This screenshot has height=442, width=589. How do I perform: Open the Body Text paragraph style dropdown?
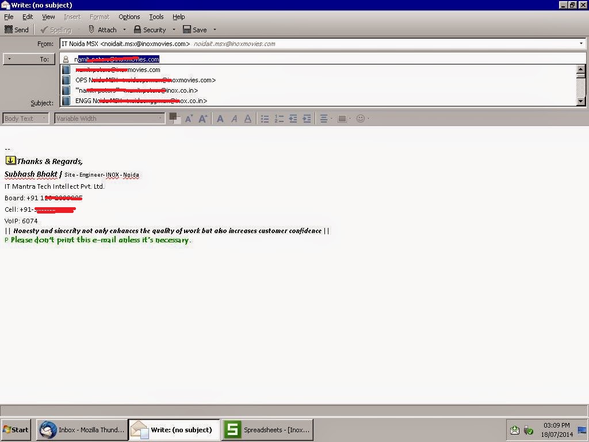click(25, 118)
